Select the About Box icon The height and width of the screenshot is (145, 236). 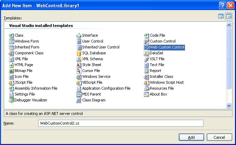pos(147,94)
